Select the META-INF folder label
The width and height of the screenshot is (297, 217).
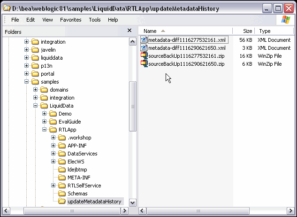coord(79,178)
